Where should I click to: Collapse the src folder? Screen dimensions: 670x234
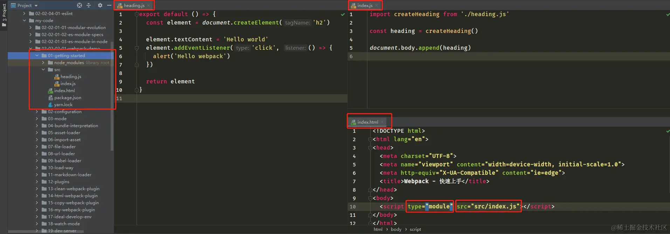(x=43, y=70)
